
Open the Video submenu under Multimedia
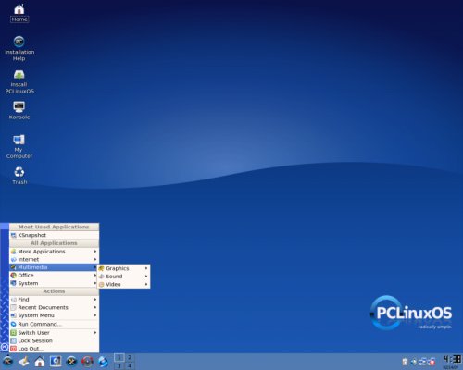click(124, 285)
